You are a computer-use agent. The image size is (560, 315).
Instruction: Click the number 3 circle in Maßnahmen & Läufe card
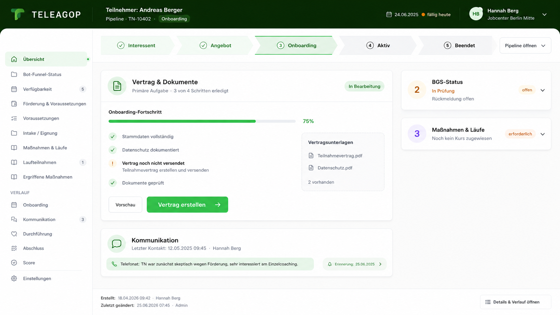tap(417, 134)
